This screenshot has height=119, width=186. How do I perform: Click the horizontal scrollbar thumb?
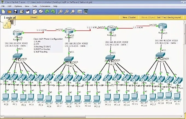click(45, 116)
